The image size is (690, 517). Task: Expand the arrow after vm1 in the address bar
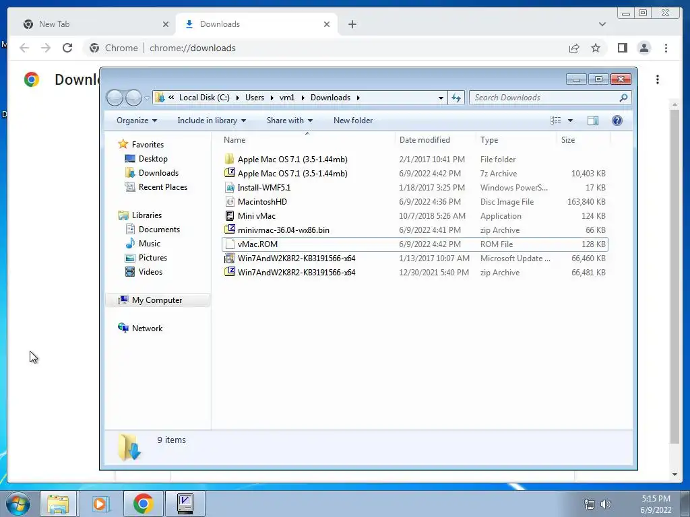tap(303, 98)
